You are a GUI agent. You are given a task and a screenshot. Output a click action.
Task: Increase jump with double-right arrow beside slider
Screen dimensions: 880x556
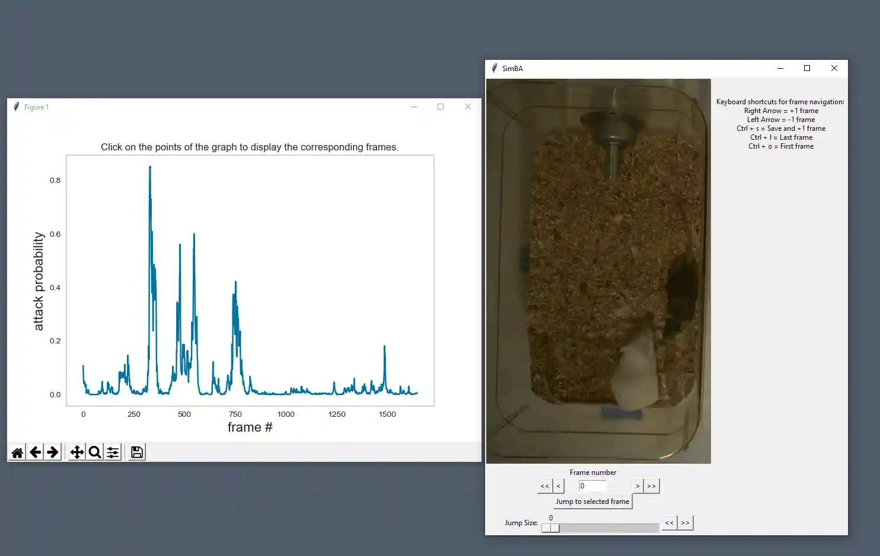685,523
